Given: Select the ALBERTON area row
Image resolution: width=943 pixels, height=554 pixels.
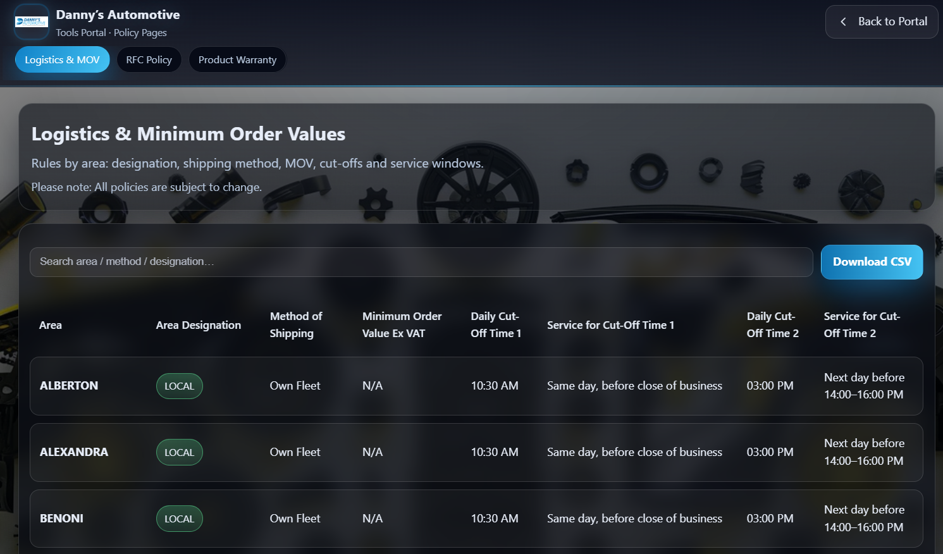Looking at the screenshot, I should click(69, 386).
